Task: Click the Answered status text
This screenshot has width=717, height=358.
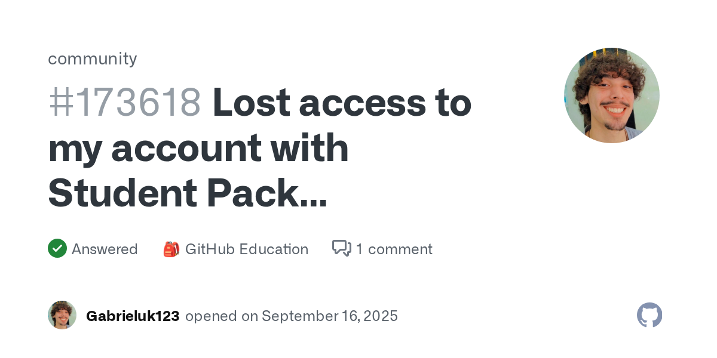Action: [x=105, y=249]
